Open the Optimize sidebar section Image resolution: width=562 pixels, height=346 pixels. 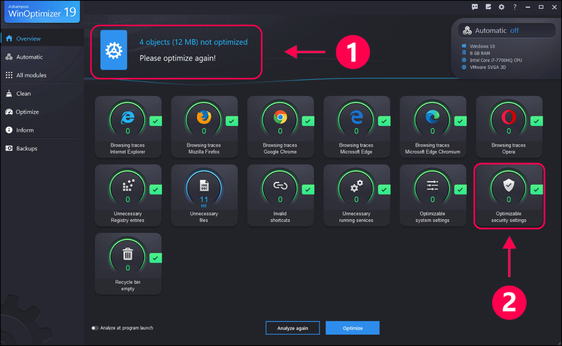[x=42, y=112]
